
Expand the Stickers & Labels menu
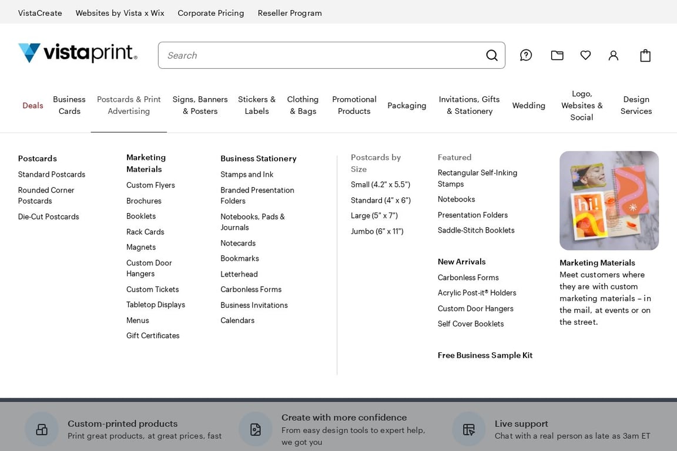256,105
